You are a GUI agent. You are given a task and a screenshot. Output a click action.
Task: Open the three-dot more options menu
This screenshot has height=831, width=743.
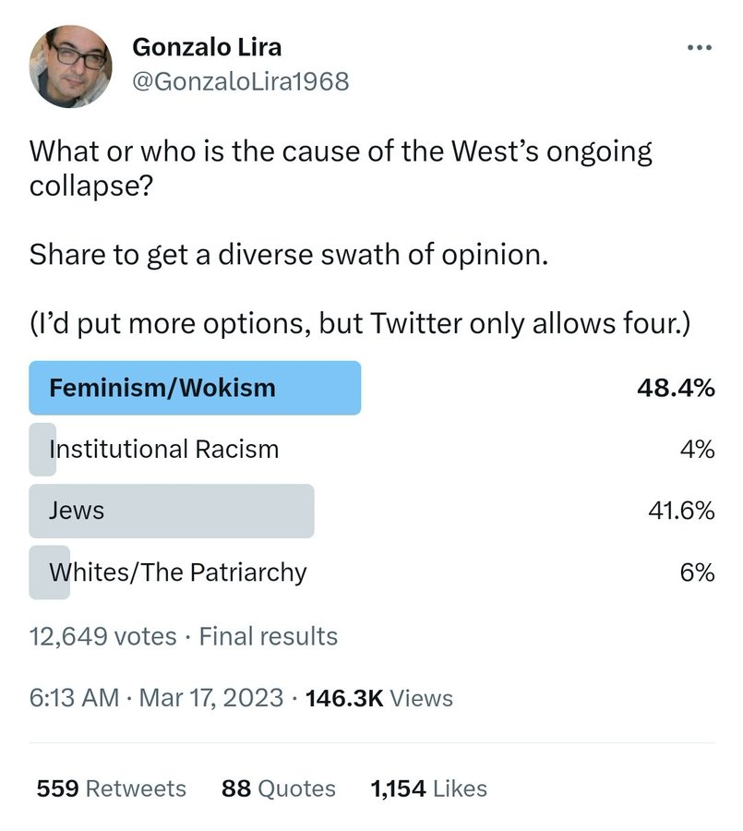[699, 48]
